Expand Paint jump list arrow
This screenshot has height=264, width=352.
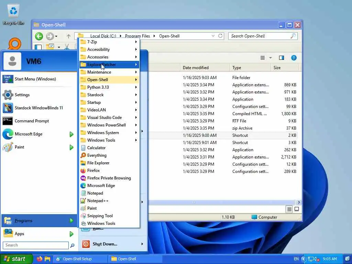71,147
